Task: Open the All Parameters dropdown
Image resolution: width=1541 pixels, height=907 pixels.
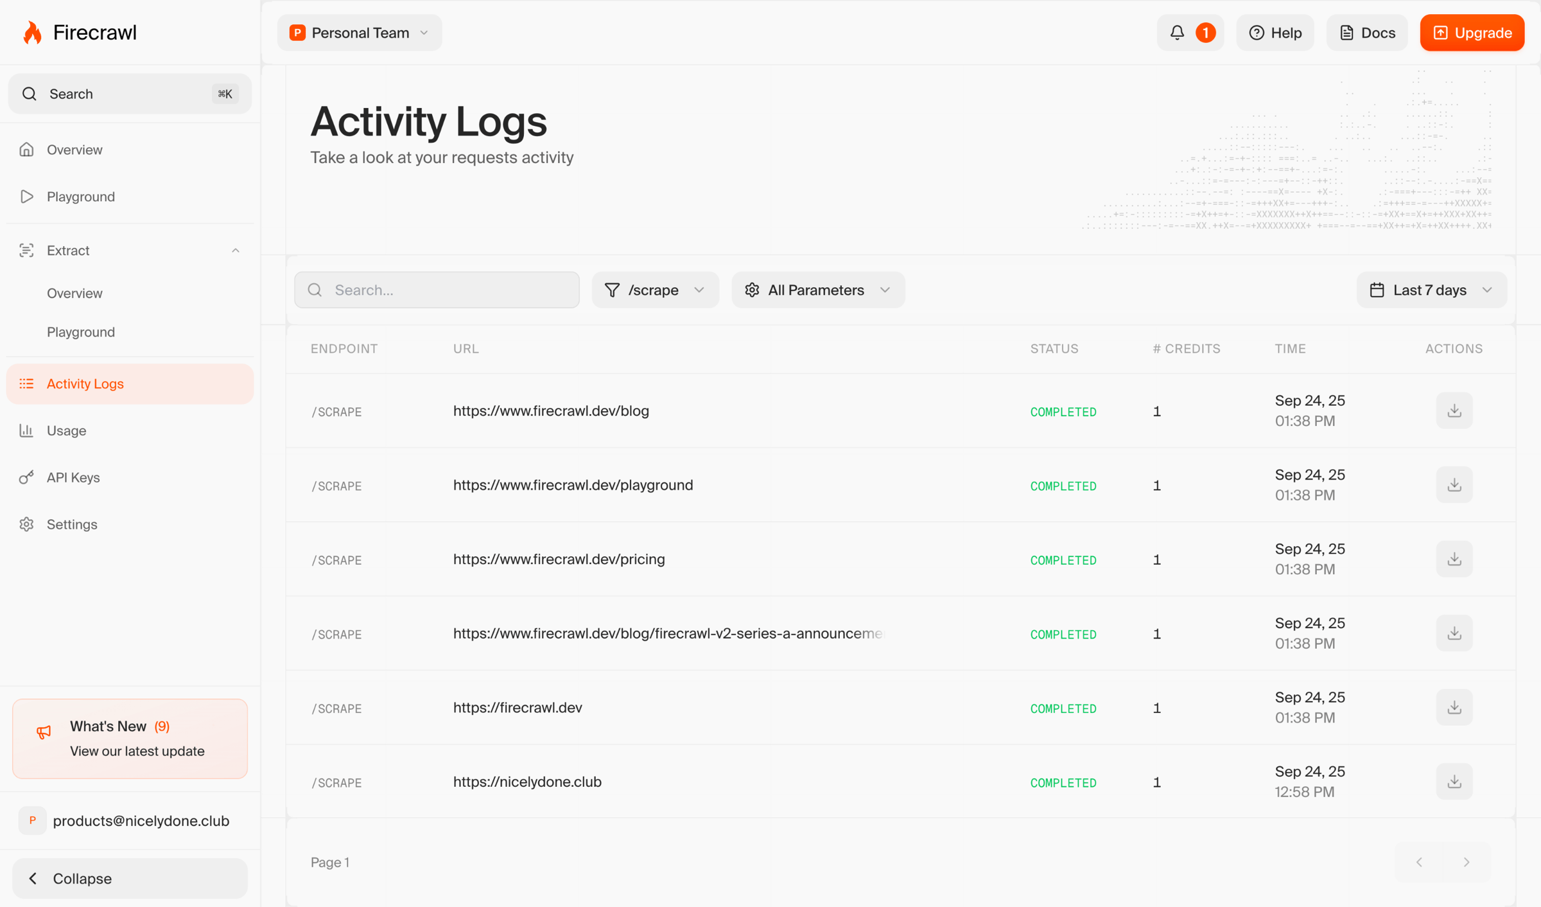Action: [818, 290]
